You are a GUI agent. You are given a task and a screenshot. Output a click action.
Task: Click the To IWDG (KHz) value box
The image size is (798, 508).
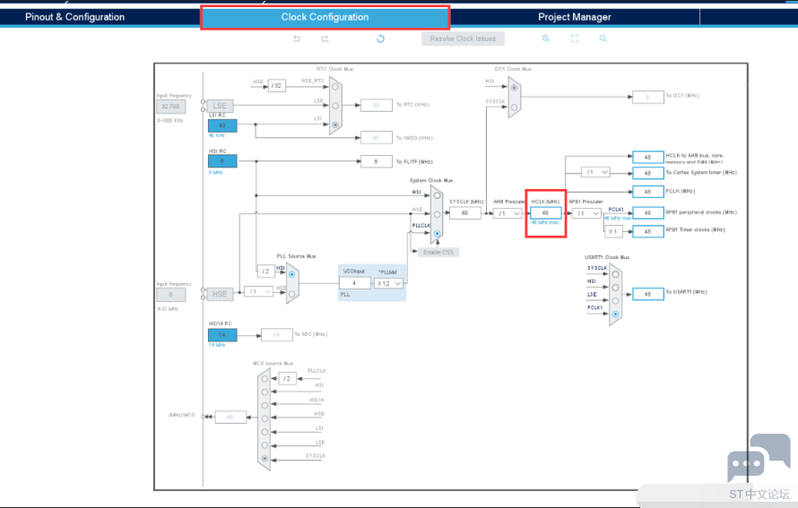[376, 138]
